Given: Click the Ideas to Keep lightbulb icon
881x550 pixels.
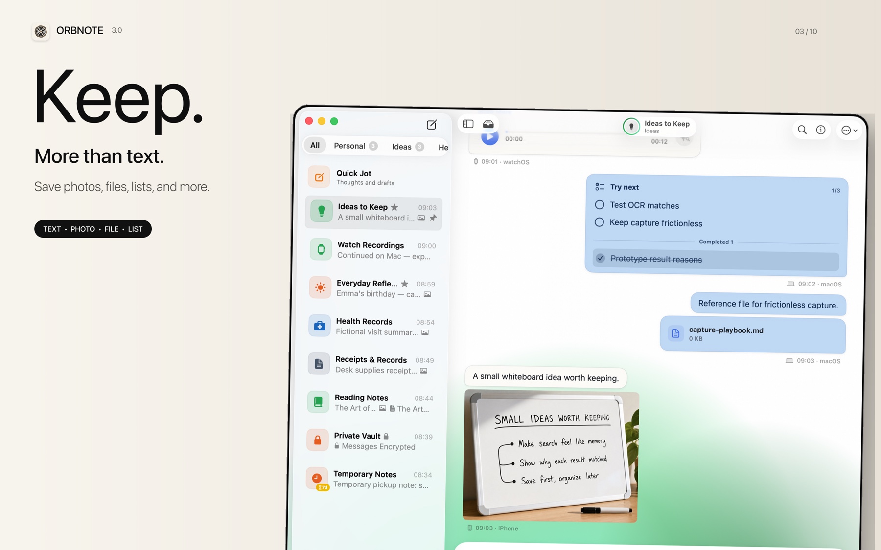Looking at the screenshot, I should coord(322,211).
